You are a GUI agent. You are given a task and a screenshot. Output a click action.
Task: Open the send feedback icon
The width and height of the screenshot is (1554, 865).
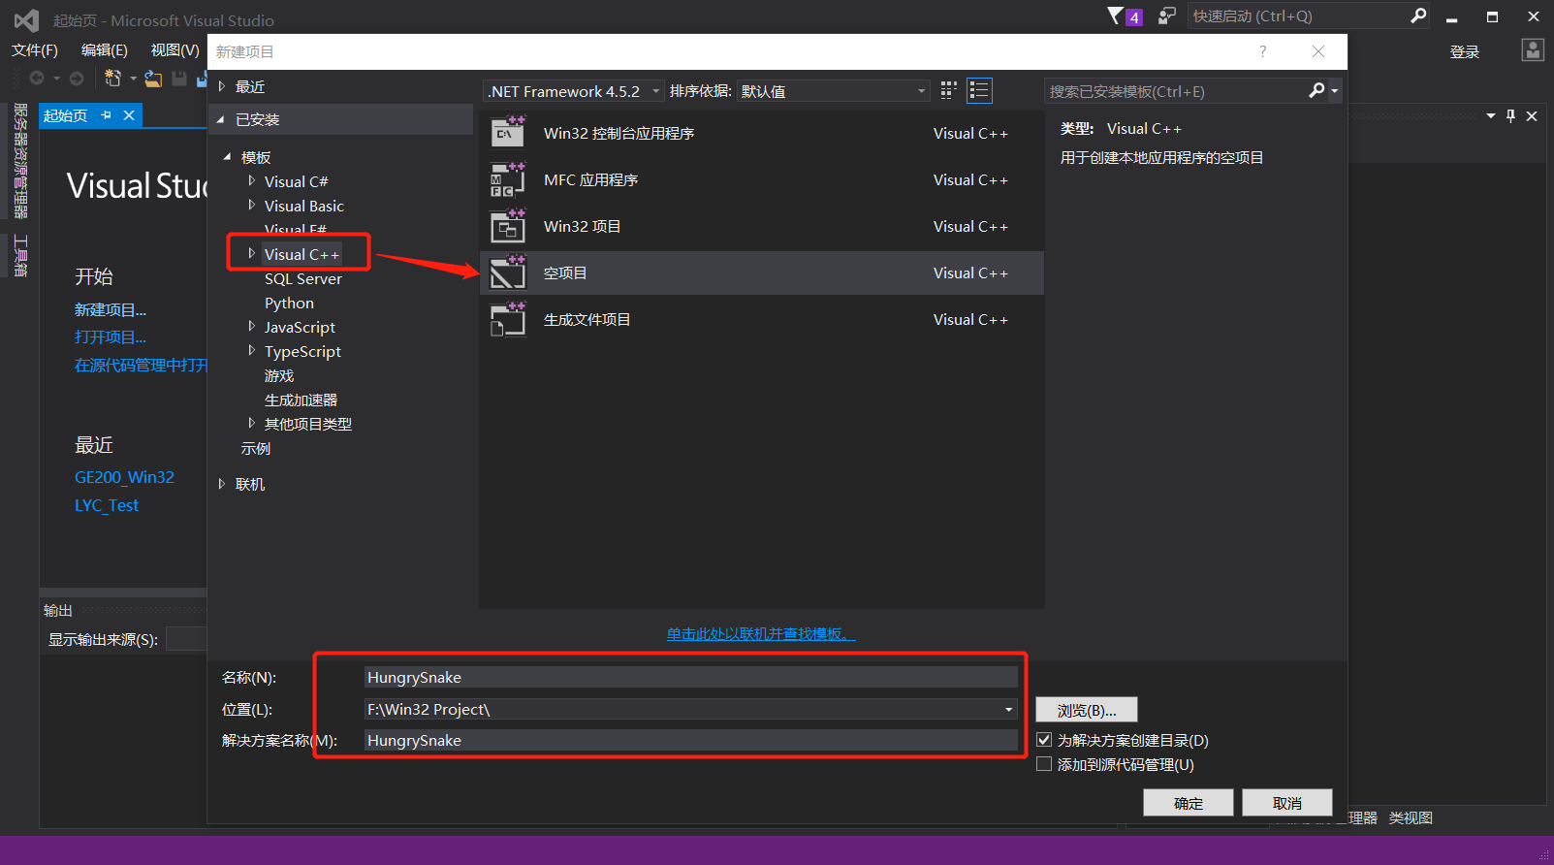click(1166, 16)
